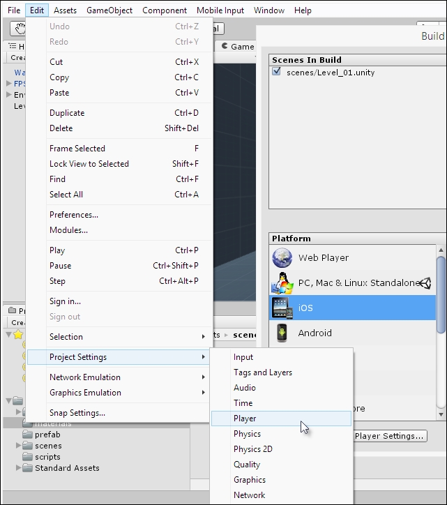Select Lock View to Selected
The width and height of the screenshot is (447, 505).
pyautogui.click(x=119, y=164)
